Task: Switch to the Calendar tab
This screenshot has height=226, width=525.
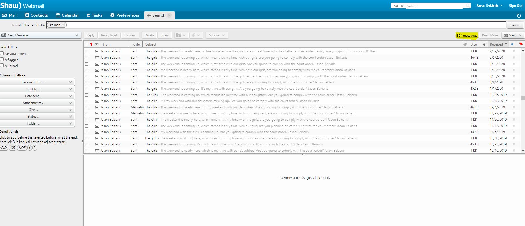Action: point(67,15)
